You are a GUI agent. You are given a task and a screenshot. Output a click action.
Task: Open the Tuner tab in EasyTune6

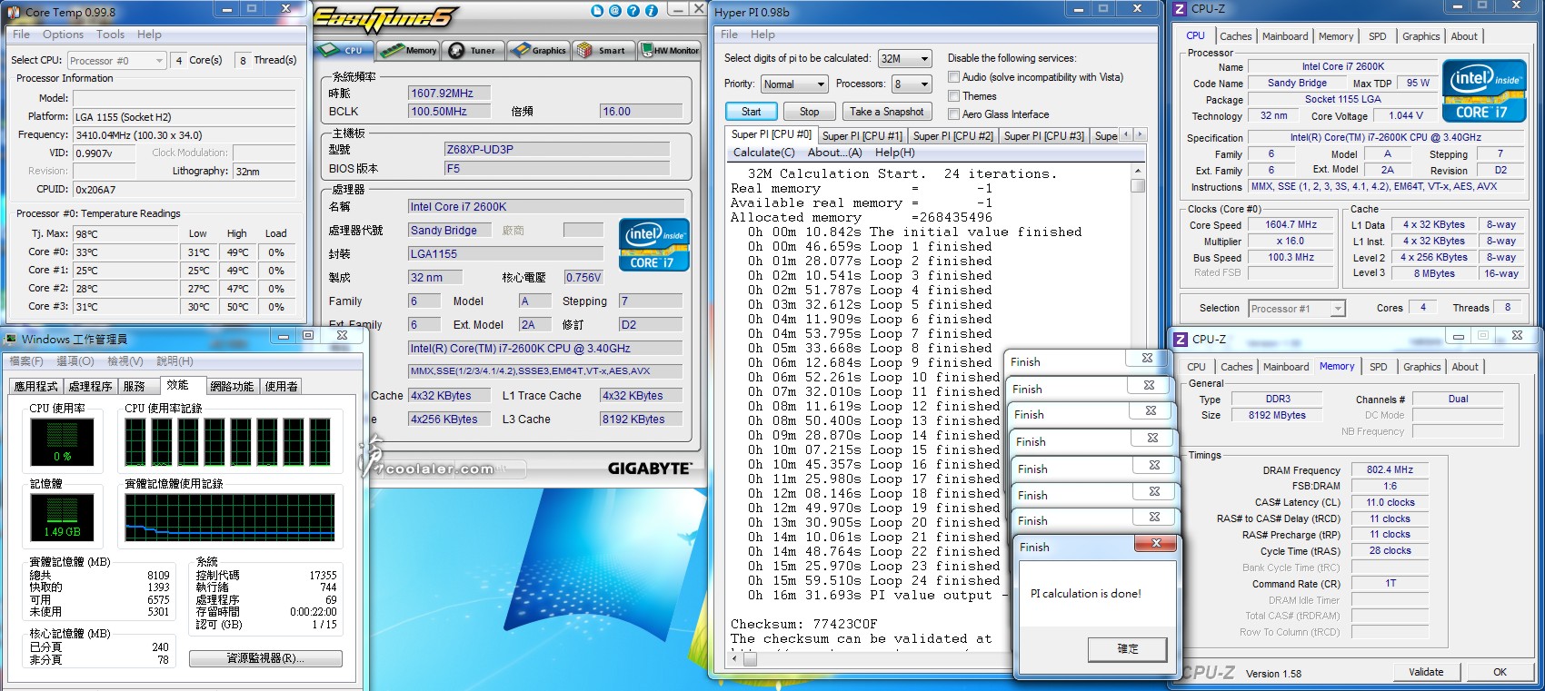click(473, 50)
